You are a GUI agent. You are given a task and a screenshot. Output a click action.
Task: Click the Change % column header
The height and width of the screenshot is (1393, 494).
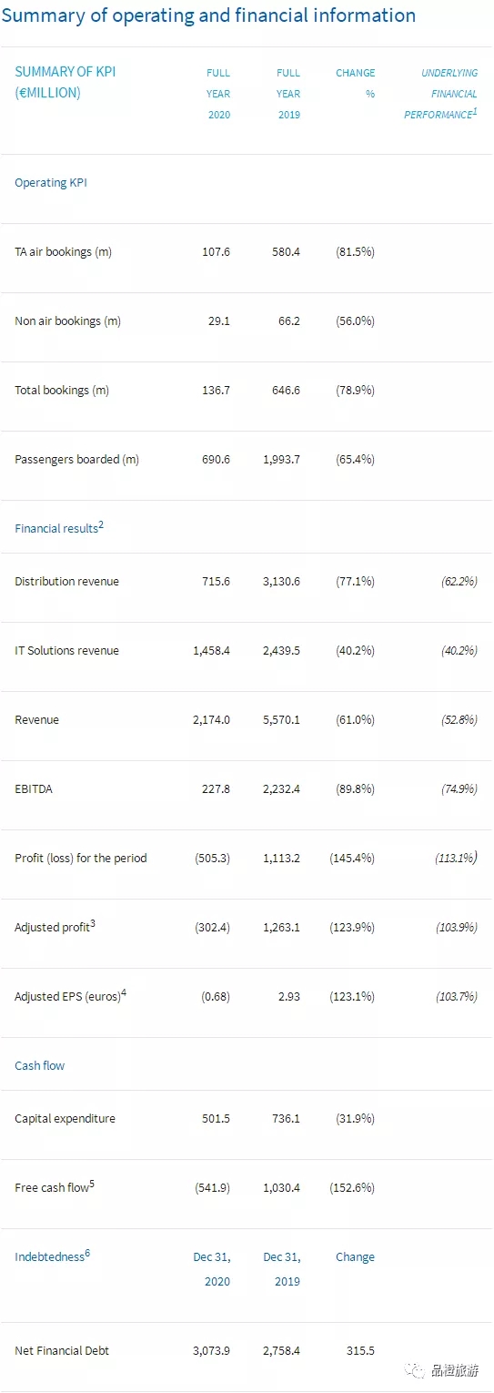click(355, 83)
